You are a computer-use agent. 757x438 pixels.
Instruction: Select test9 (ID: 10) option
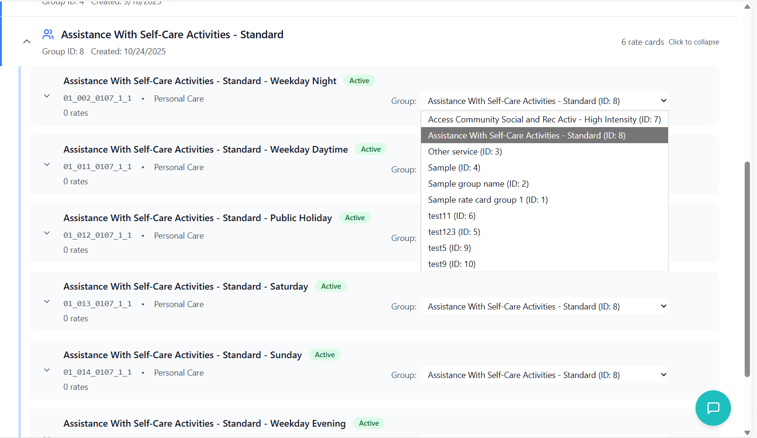click(x=451, y=264)
